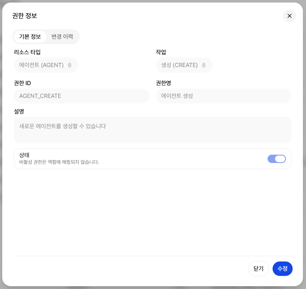This screenshot has height=289, width=306.
Task: Click the text 비활성 권한은 역할에 매핑되지 않습니다.
Action: click(59, 162)
